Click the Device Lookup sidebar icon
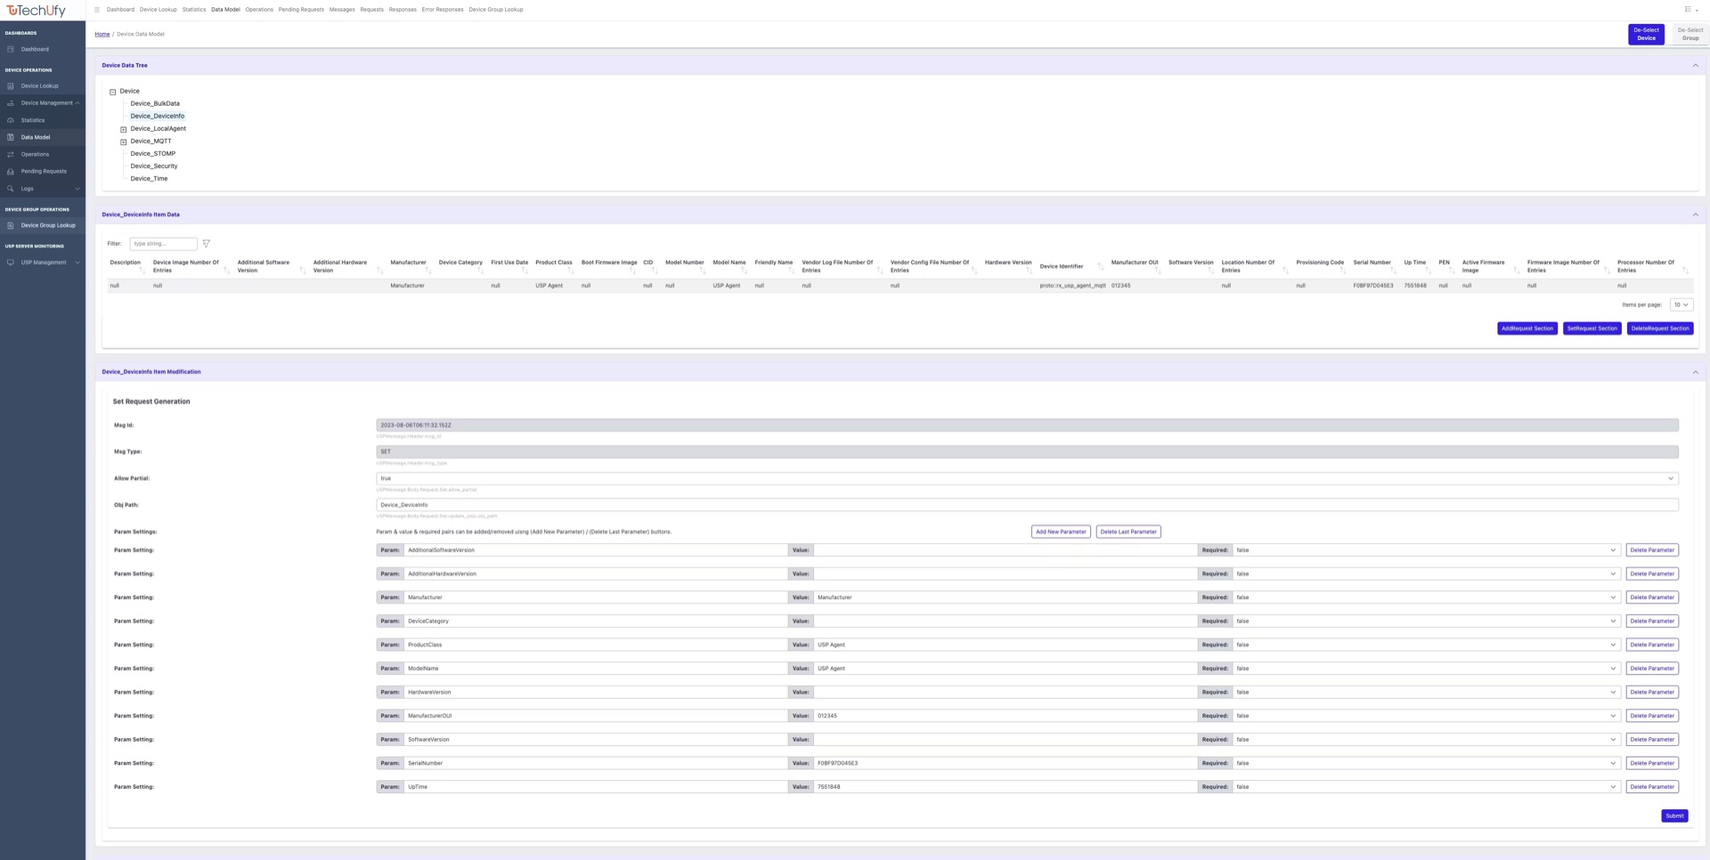1710x860 pixels. [x=11, y=86]
